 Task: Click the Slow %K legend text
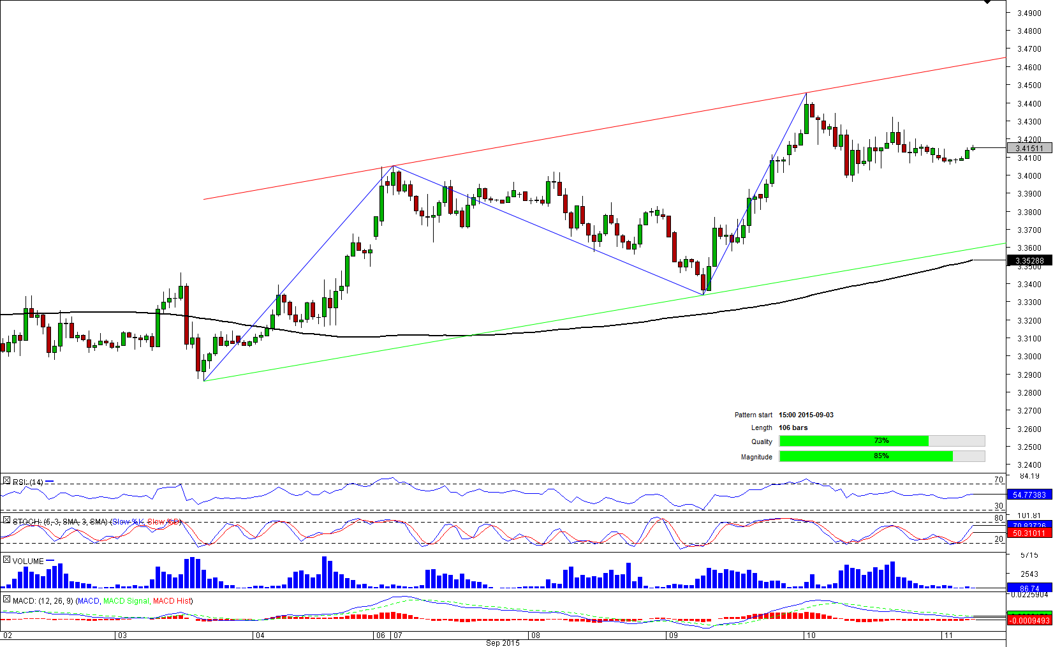pos(128,521)
